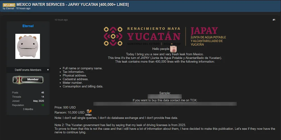Click the blurred TOX ID string
Viewport: 281px width, 140px height.
pos(165,104)
